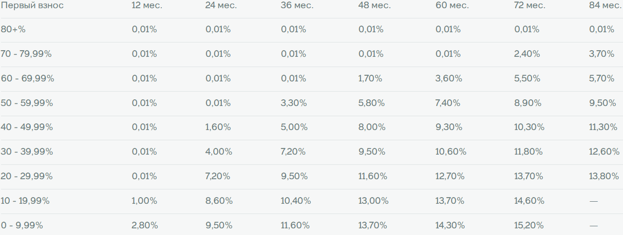623x235 pixels.
Task: Click the "36 мес." column header
Action: 297,5
